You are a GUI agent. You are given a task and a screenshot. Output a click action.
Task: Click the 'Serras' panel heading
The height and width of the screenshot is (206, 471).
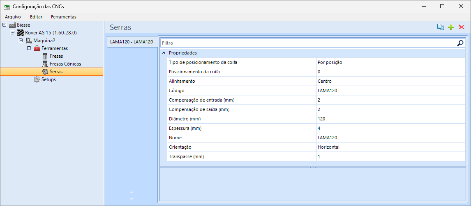120,27
